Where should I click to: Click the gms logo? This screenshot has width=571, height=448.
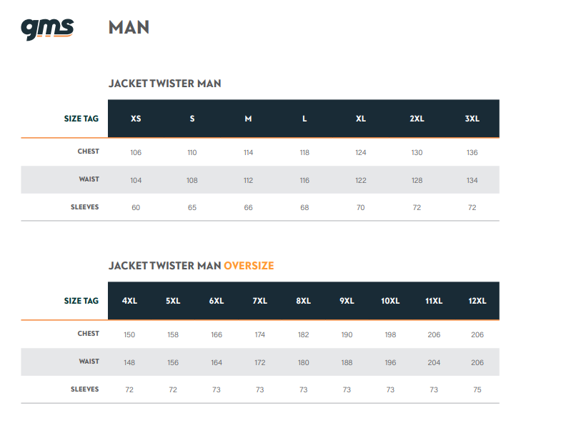(x=47, y=29)
